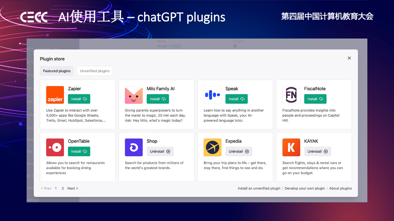This screenshot has width=394, height=221.
Task: Click the Plugin store heading
Action: (x=52, y=59)
